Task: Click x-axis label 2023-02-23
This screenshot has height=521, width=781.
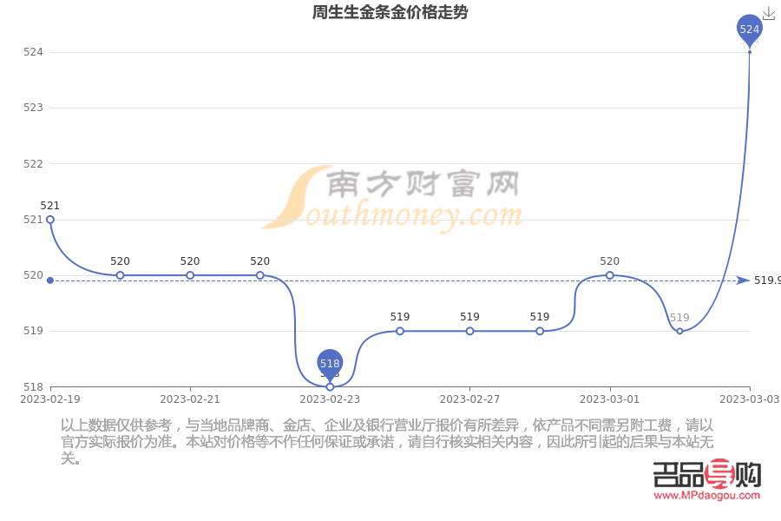Action: [x=330, y=399]
